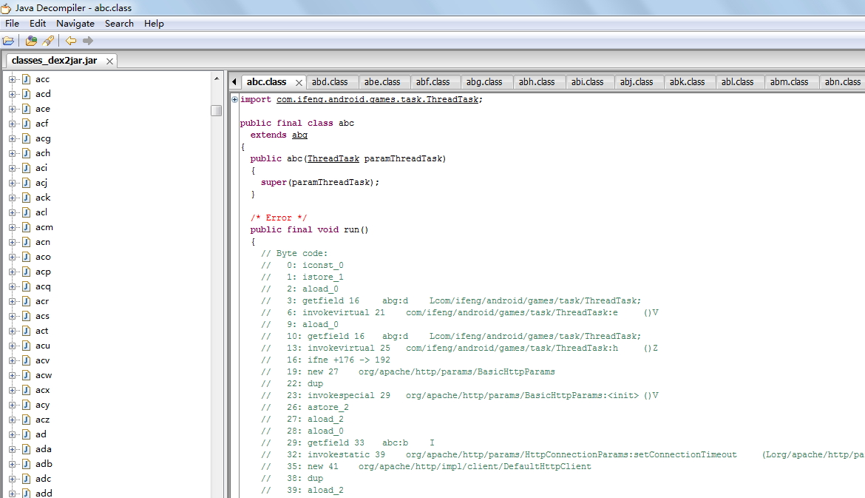Expand the collapsed import block
Screen dimensions: 865x498
pos(234,99)
